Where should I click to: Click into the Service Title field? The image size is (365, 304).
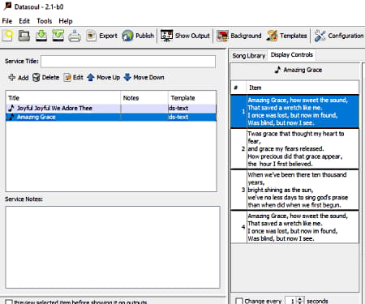(x=128, y=62)
